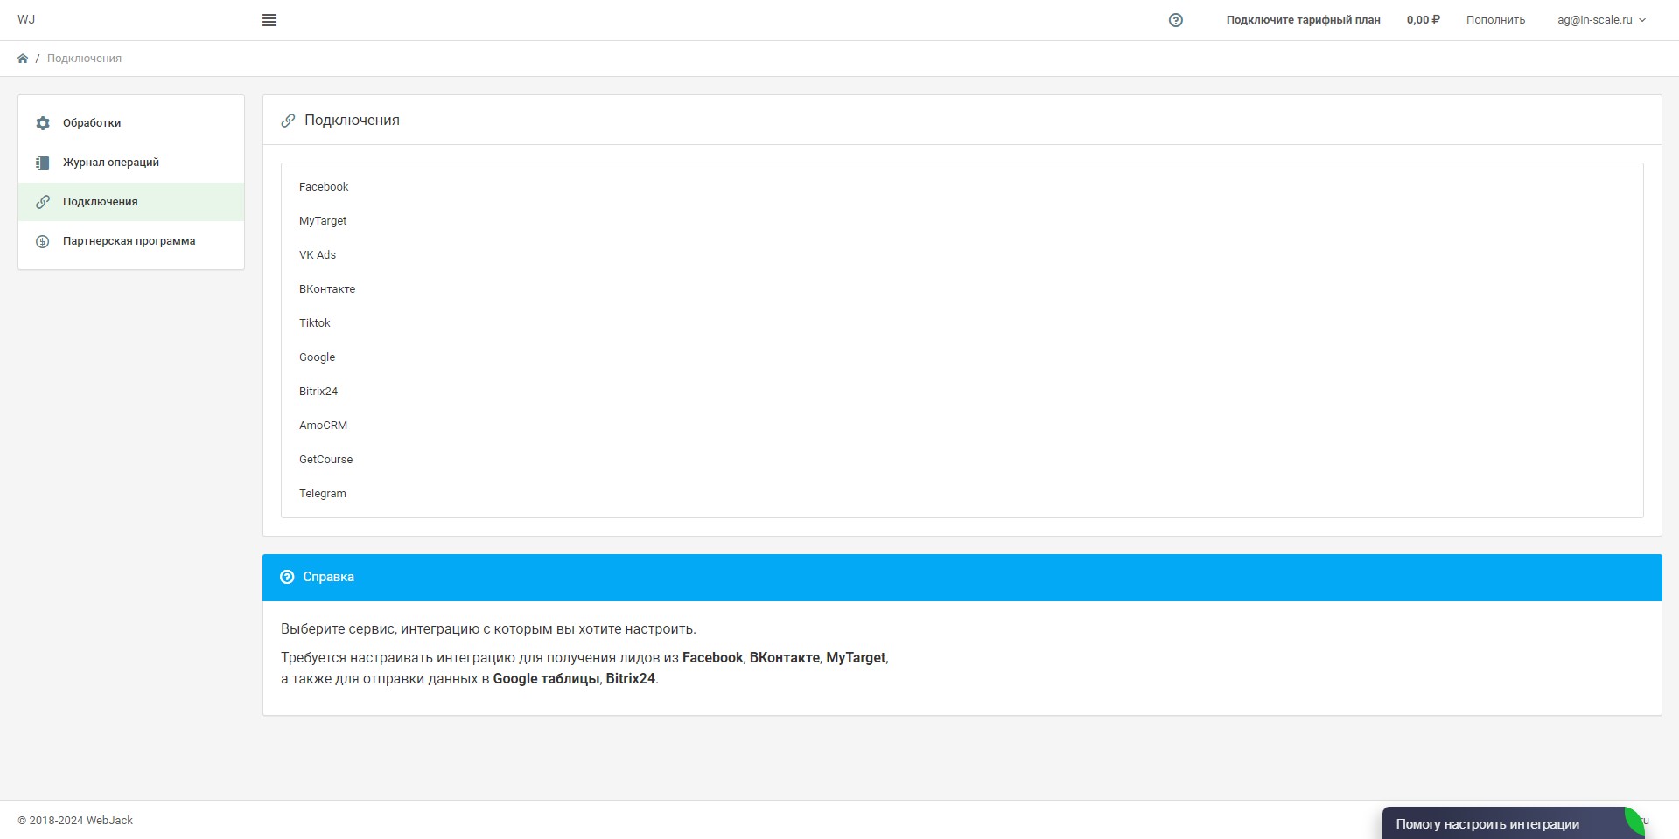
Task: Click the Справка question mark icon
Action: point(287,577)
